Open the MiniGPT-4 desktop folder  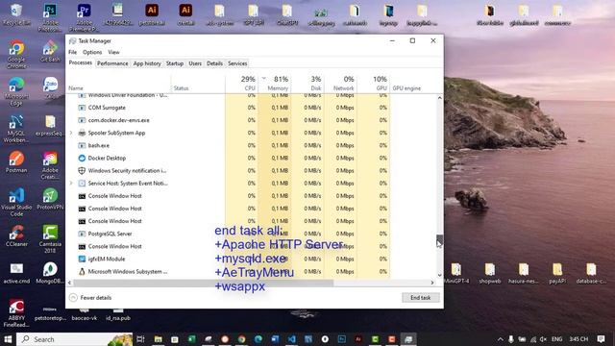point(455,273)
